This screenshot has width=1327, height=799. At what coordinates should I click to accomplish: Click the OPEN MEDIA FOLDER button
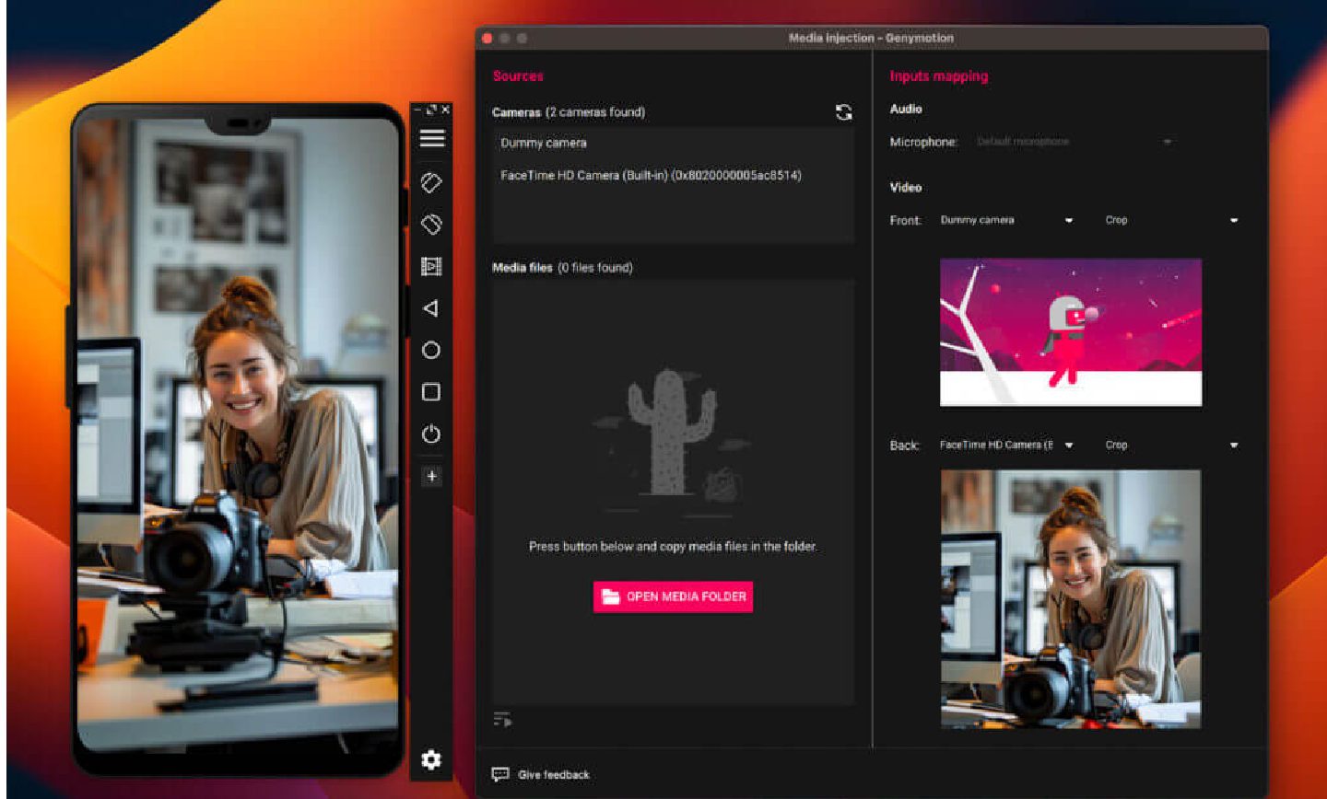click(673, 596)
